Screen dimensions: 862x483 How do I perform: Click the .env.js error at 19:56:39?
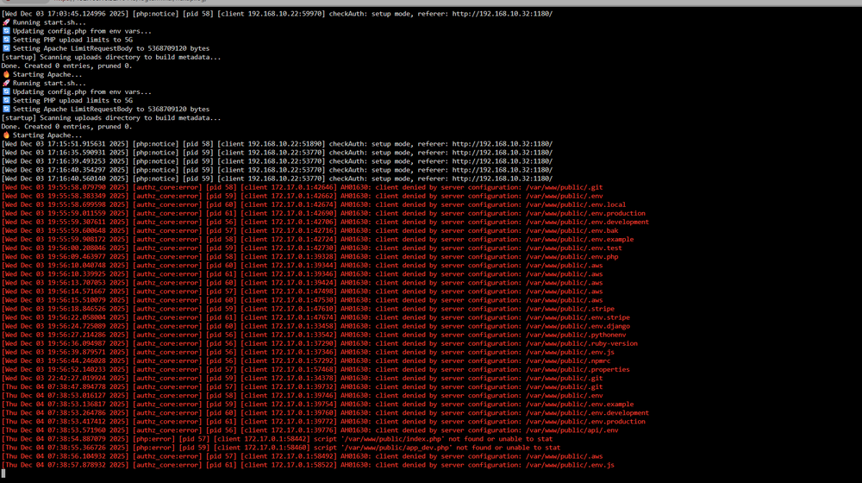(308, 352)
